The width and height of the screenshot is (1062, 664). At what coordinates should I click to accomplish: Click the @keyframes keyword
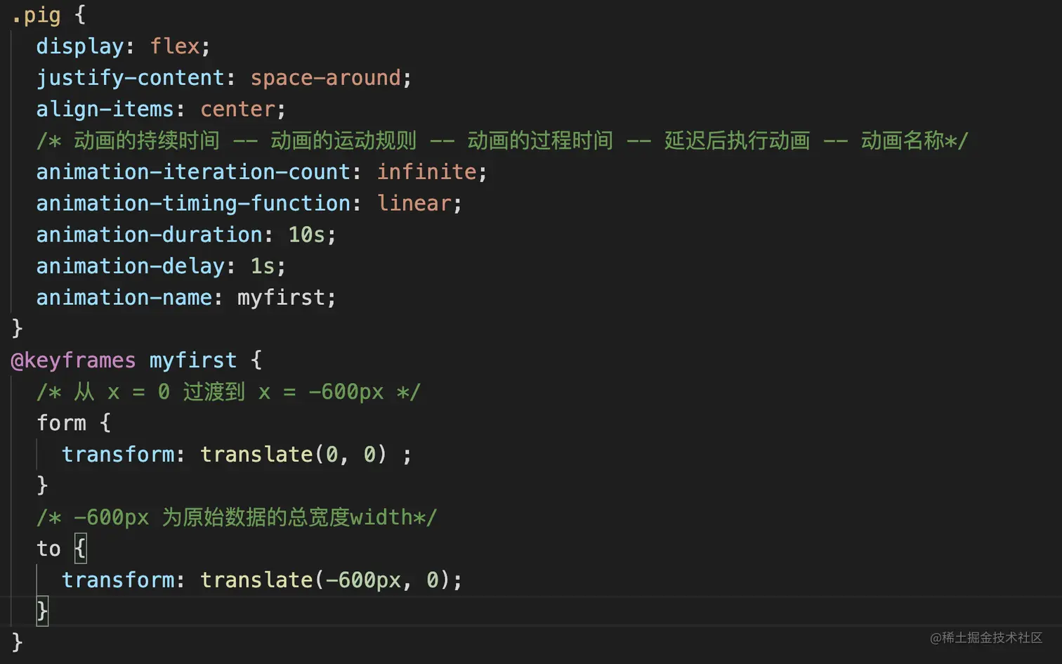[73, 360]
